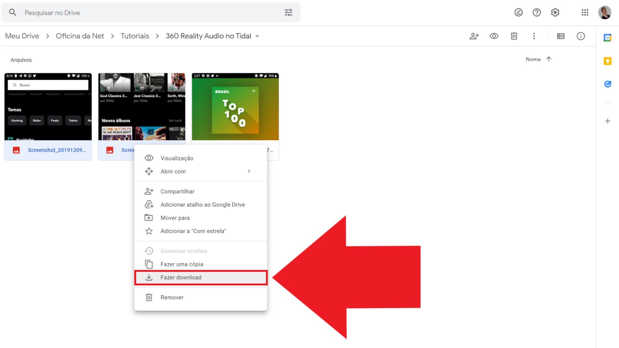Viewport: 619px width, 348px height.
Task: Switch to list layout view
Action: (560, 36)
